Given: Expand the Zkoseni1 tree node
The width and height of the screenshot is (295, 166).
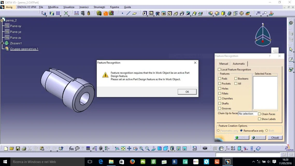Looking at the screenshot, I should pyautogui.click(x=2, y=43).
